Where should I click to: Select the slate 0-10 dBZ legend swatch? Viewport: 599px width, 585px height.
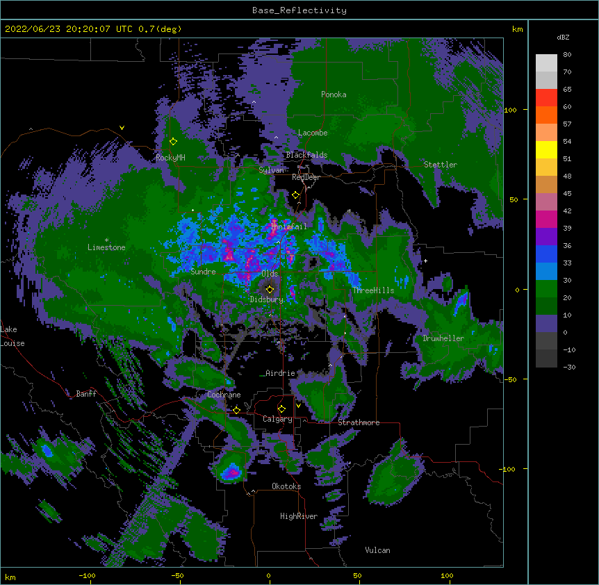[546, 324]
